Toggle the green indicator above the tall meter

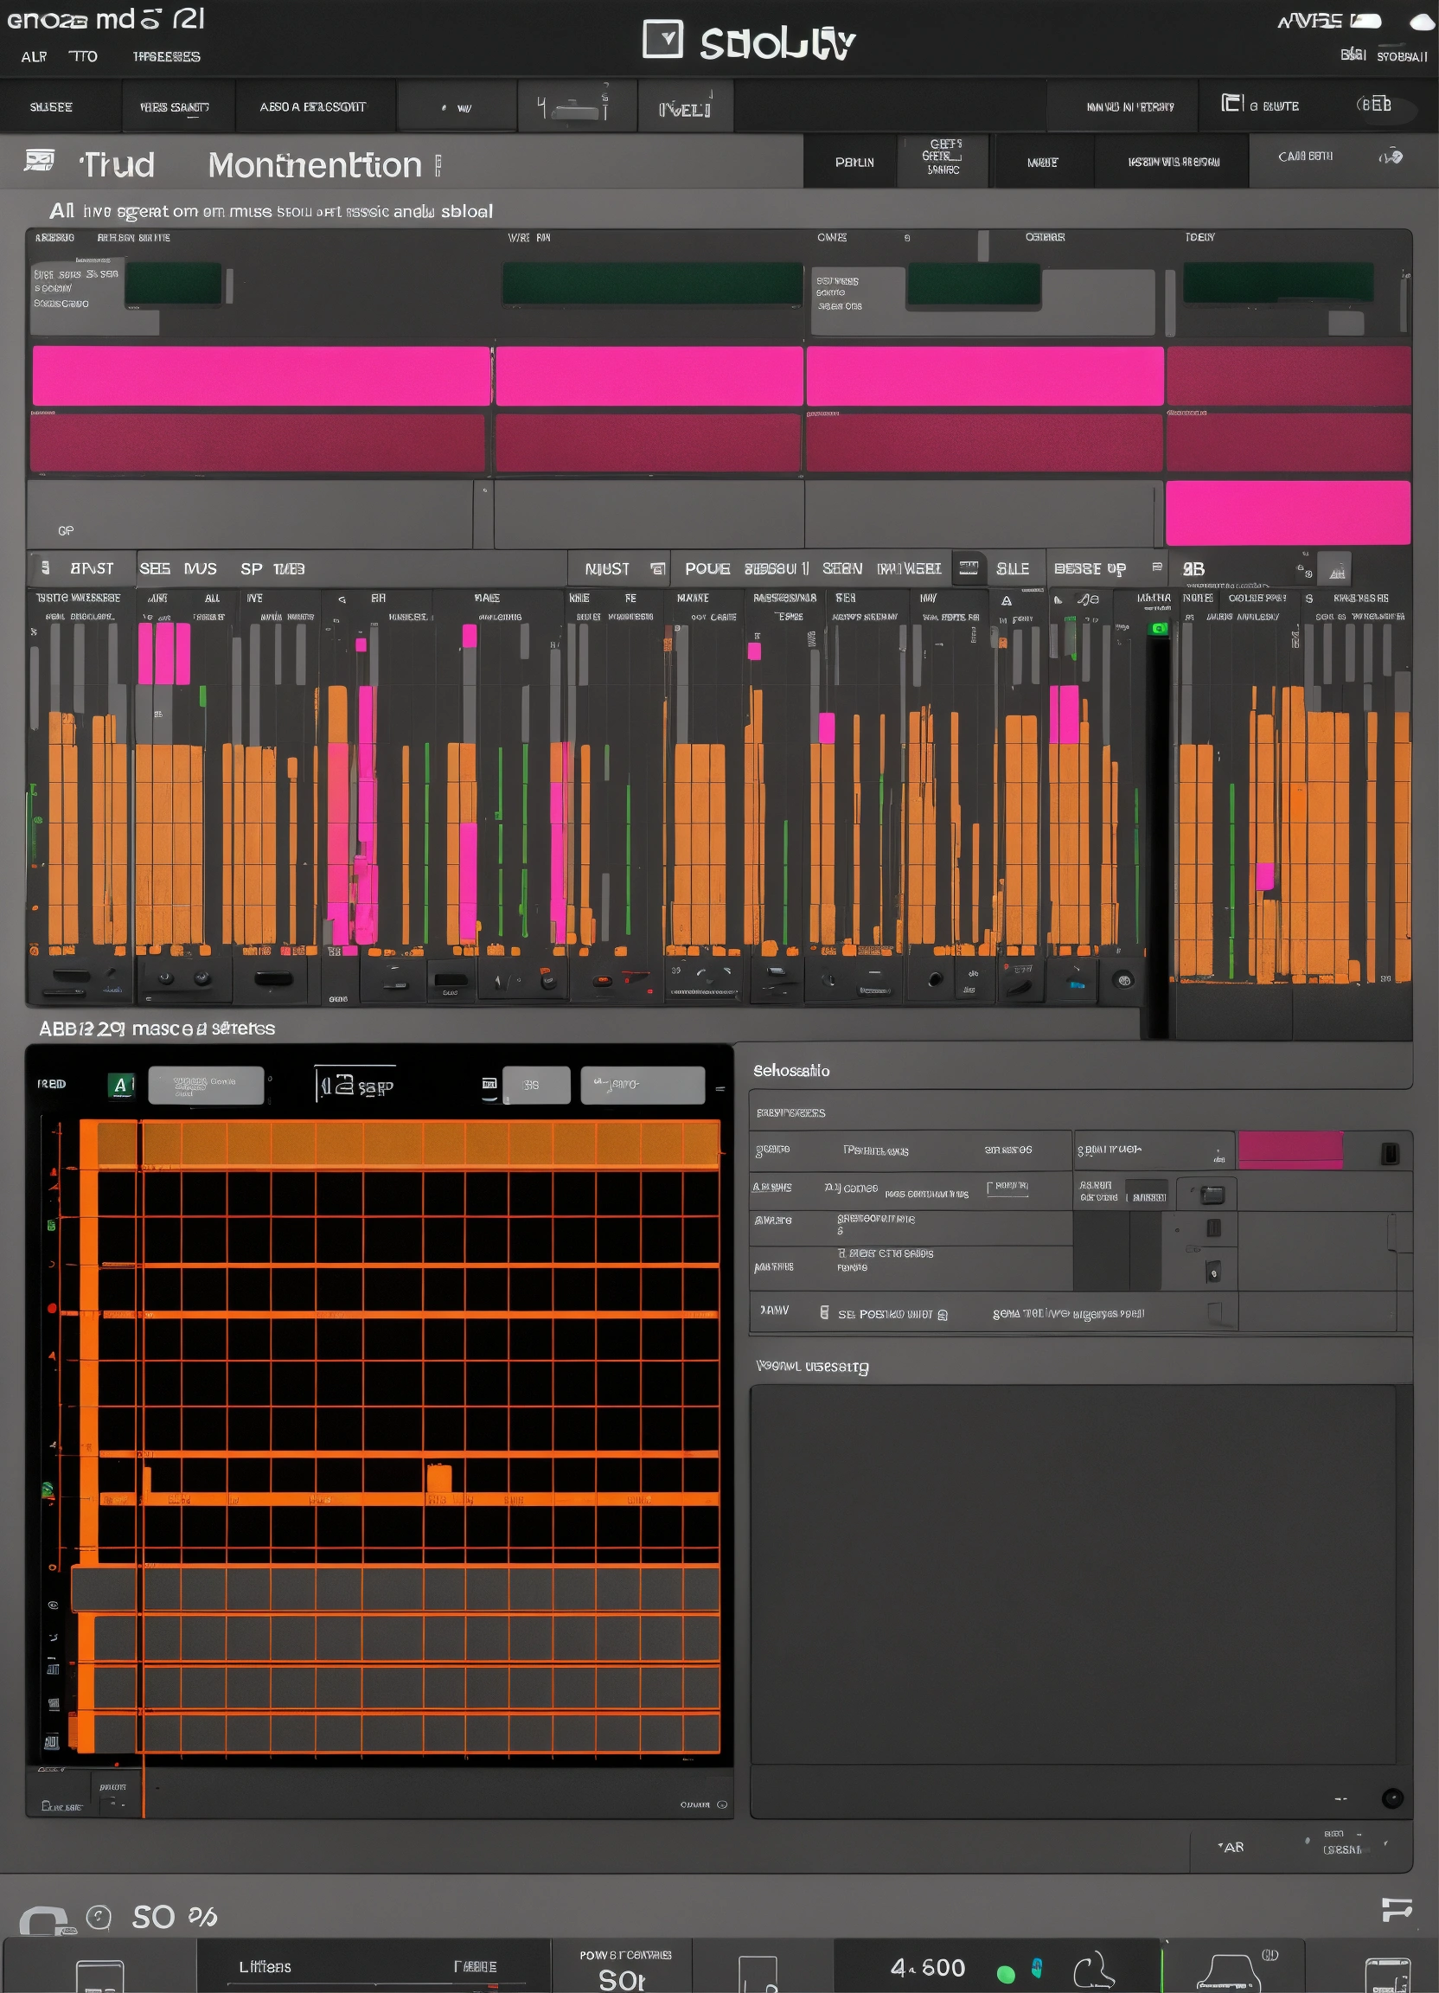click(x=1159, y=628)
